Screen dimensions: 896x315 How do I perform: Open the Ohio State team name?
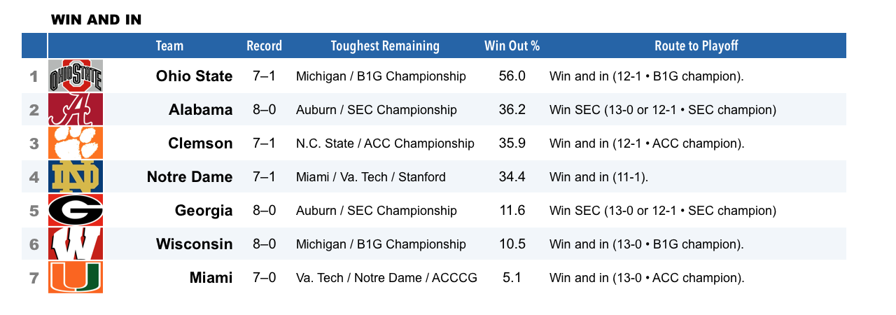coord(194,76)
